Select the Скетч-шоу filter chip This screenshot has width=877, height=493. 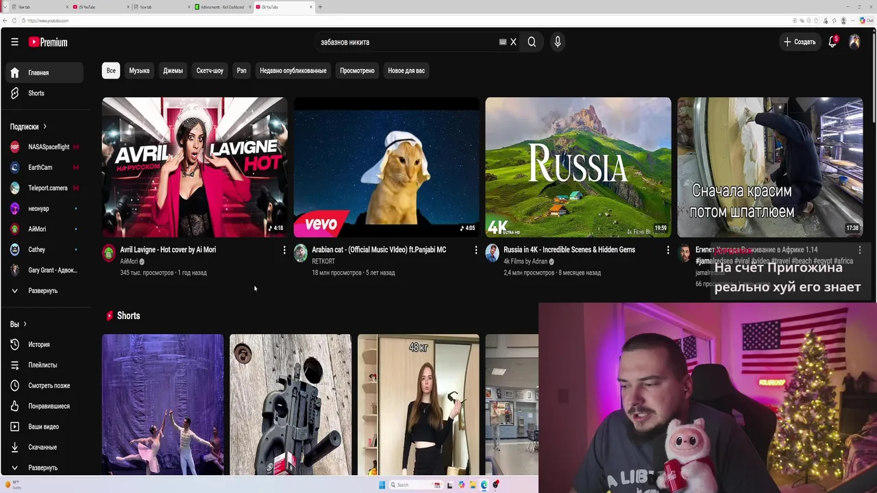point(210,71)
